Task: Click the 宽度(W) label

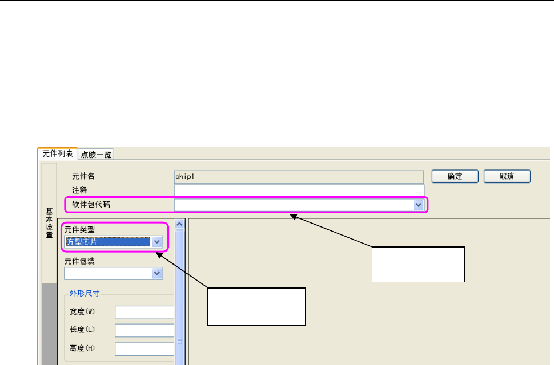Action: (82, 312)
